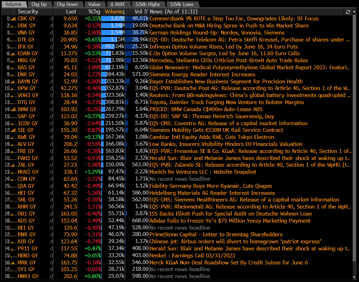The height and width of the screenshot is (282, 359).
Task: Open Deutsche Bank M&A Hiring Spree headline
Action: [229, 26]
